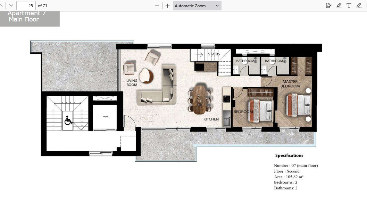The image size is (367, 206).
Task: Choose the Draw pencil tool
Action: 359,6
